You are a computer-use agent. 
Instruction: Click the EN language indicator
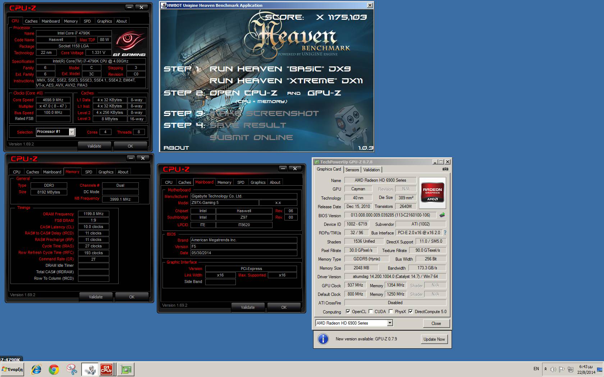pyautogui.click(x=536, y=369)
